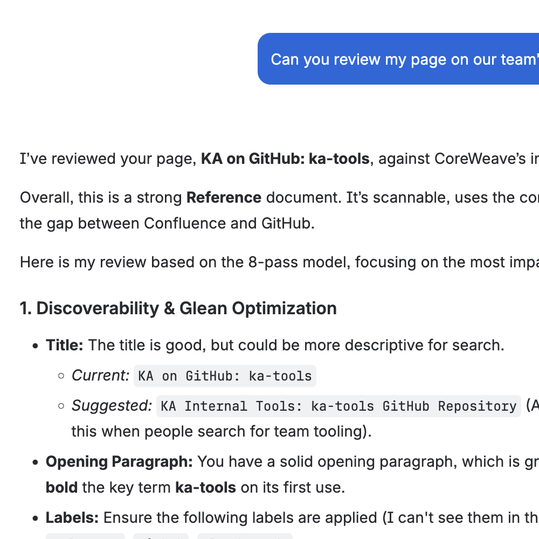Click the 'Labels:' bullet label
Screen dimensions: 539x539
pos(72,517)
